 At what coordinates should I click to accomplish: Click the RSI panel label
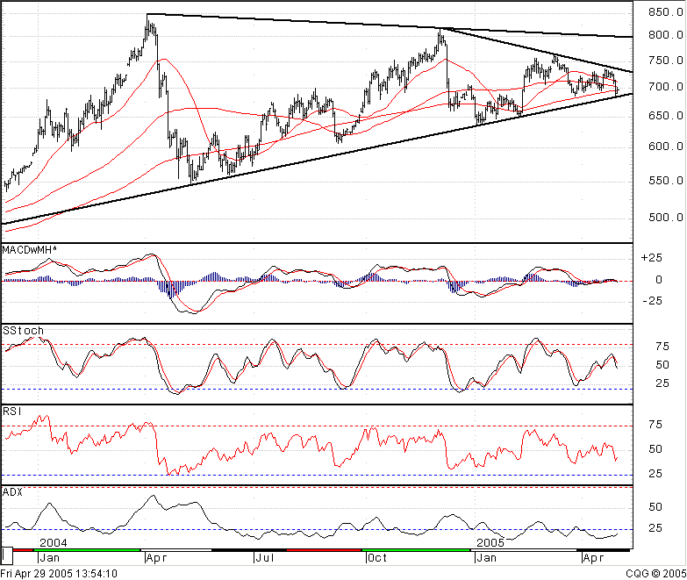point(11,409)
